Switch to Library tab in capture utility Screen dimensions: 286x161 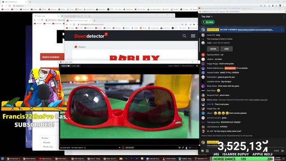[76, 66]
